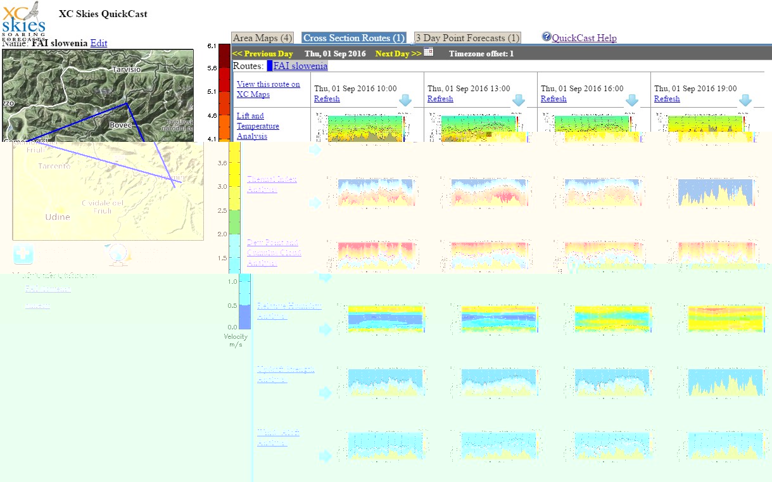The width and height of the screenshot is (772, 482).
Task: Click the globe icon below the map
Action: (118, 255)
